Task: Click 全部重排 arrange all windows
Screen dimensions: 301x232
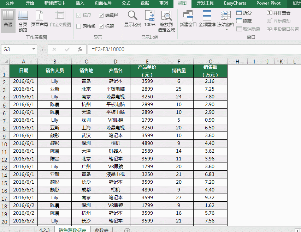Action: [207, 19]
